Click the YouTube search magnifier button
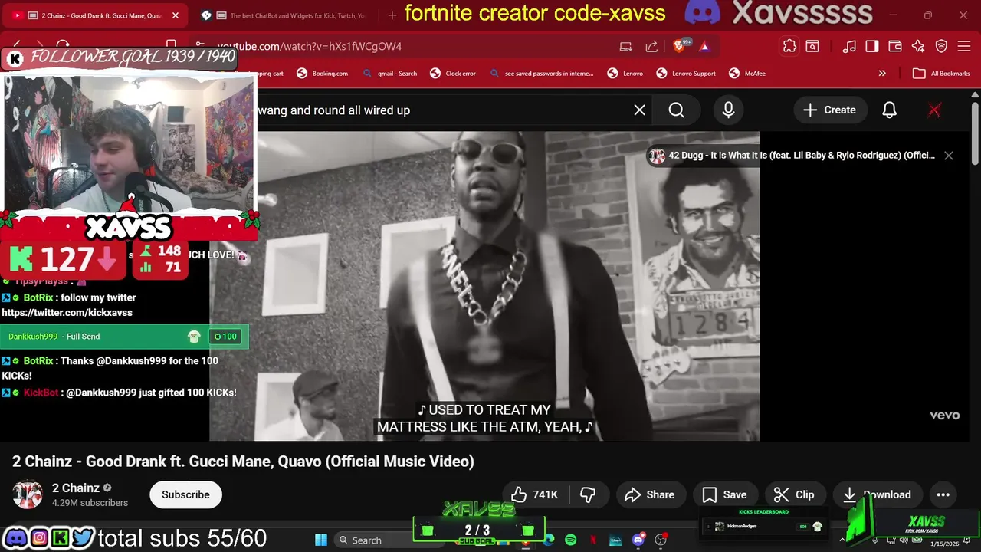This screenshot has height=552, width=981. click(676, 110)
